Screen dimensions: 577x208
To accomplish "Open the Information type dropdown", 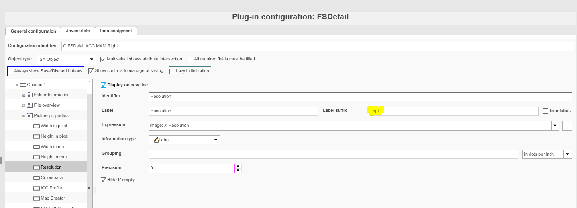I will [216, 140].
